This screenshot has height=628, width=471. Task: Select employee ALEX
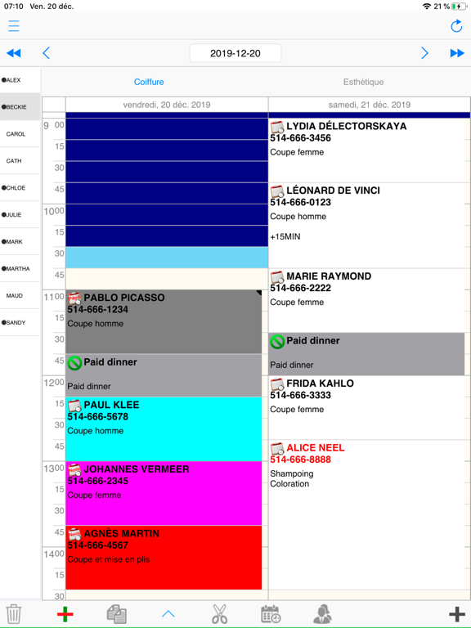tap(20, 80)
